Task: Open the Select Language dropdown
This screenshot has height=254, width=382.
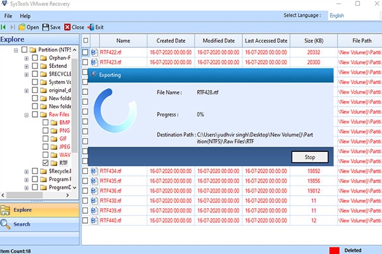Action: point(355,16)
